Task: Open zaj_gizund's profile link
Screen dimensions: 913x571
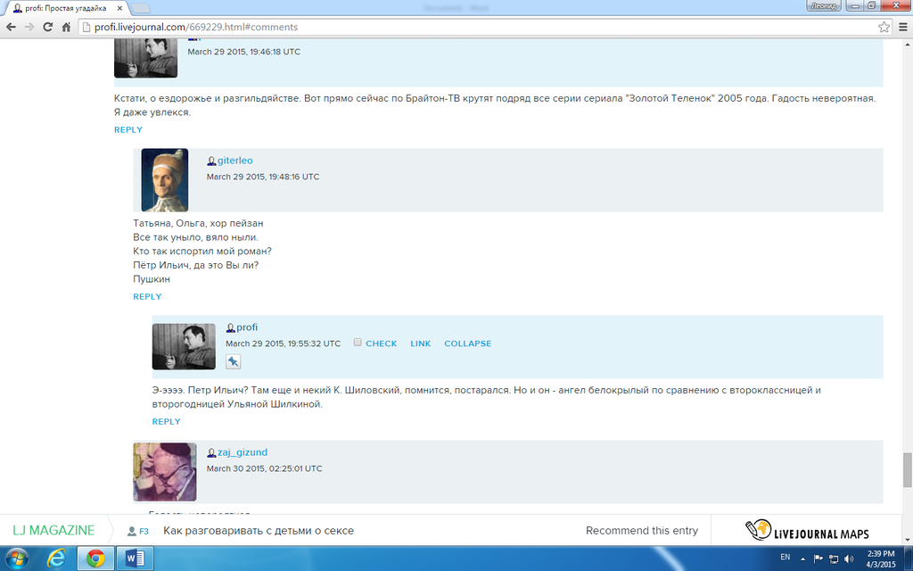Action: 243,452
